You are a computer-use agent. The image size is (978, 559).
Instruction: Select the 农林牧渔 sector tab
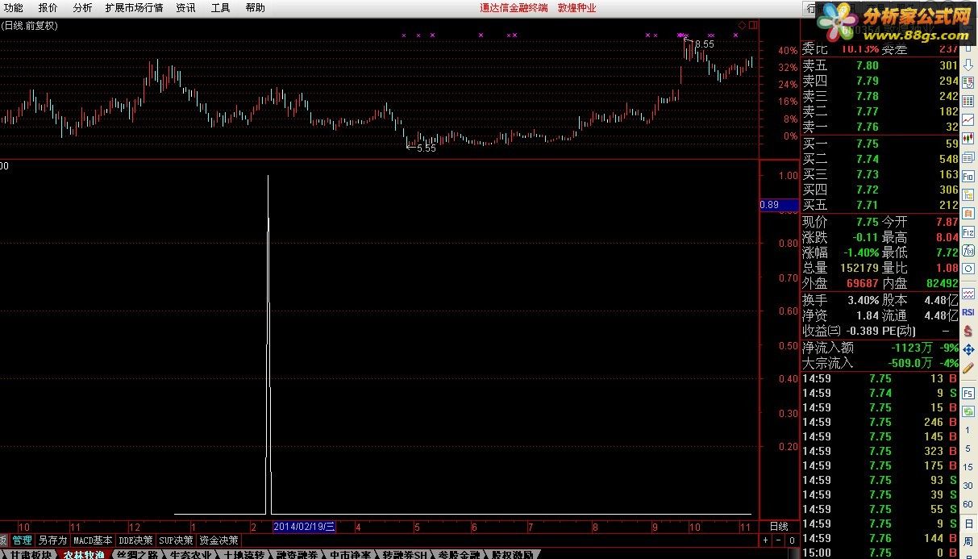pyautogui.click(x=84, y=554)
